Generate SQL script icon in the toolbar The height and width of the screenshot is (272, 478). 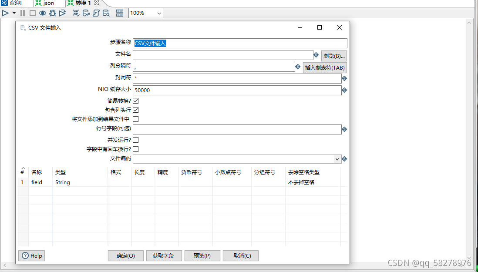point(96,13)
